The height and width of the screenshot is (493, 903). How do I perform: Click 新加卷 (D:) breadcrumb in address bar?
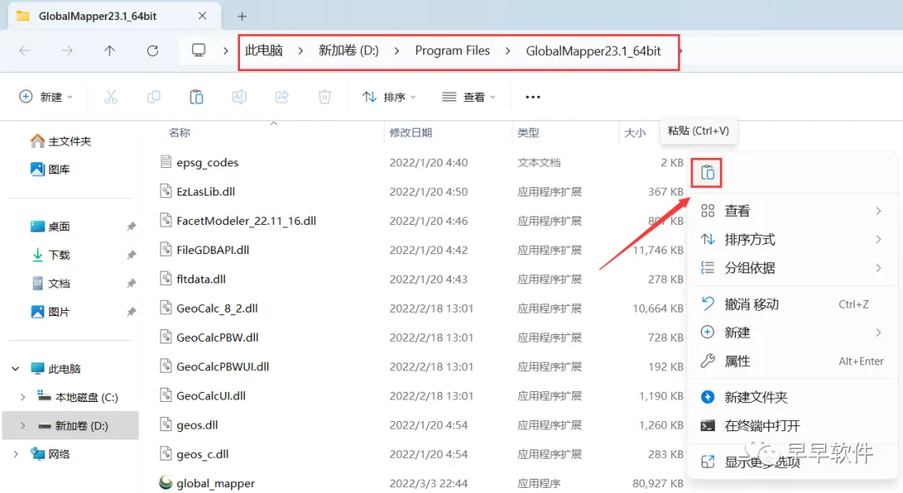coord(349,51)
